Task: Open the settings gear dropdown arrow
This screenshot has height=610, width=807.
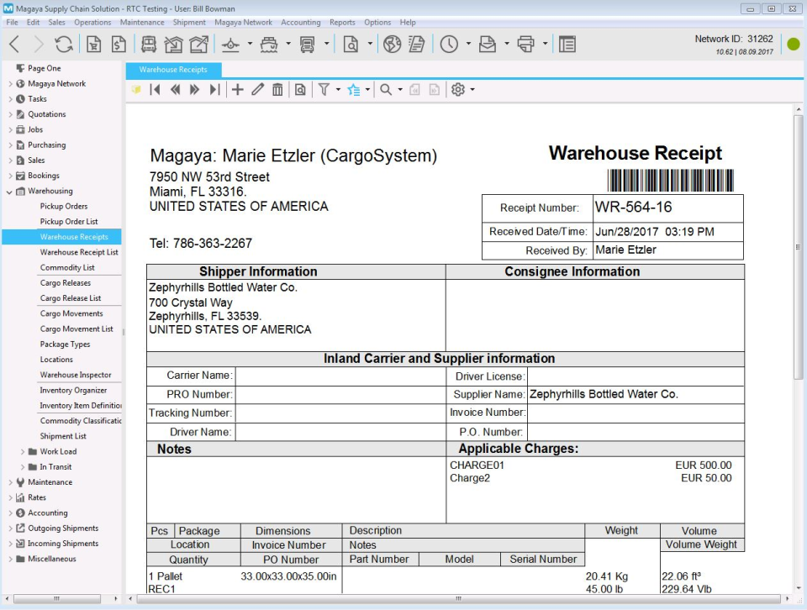Action: [472, 90]
